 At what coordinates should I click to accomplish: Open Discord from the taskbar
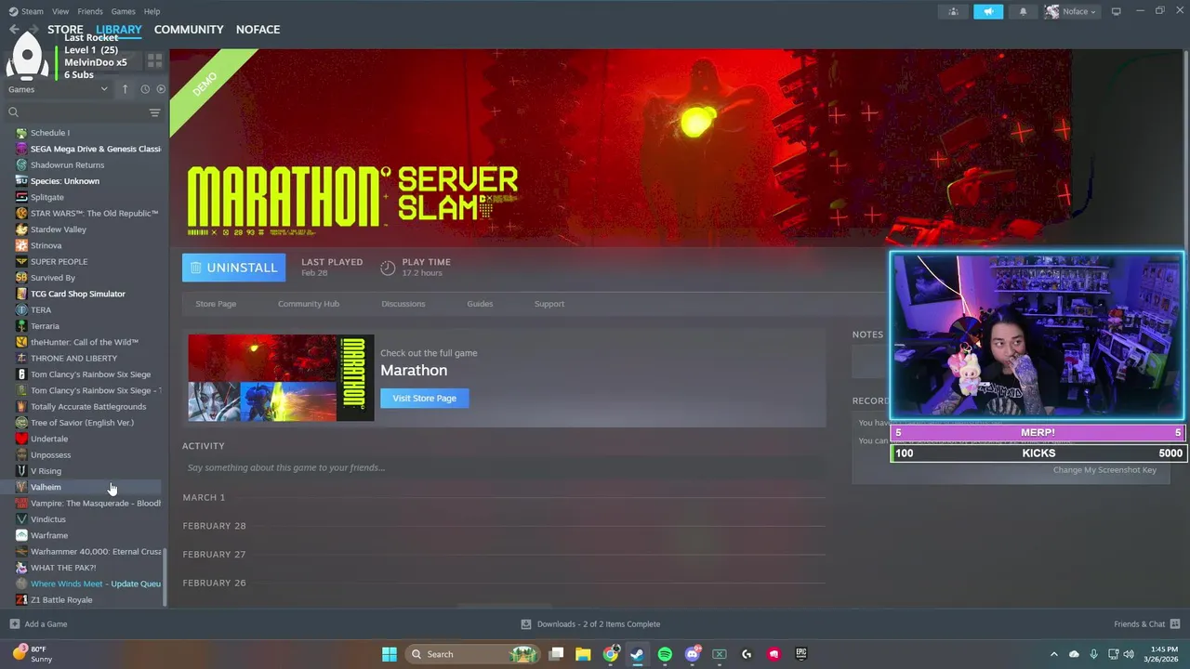(x=692, y=654)
